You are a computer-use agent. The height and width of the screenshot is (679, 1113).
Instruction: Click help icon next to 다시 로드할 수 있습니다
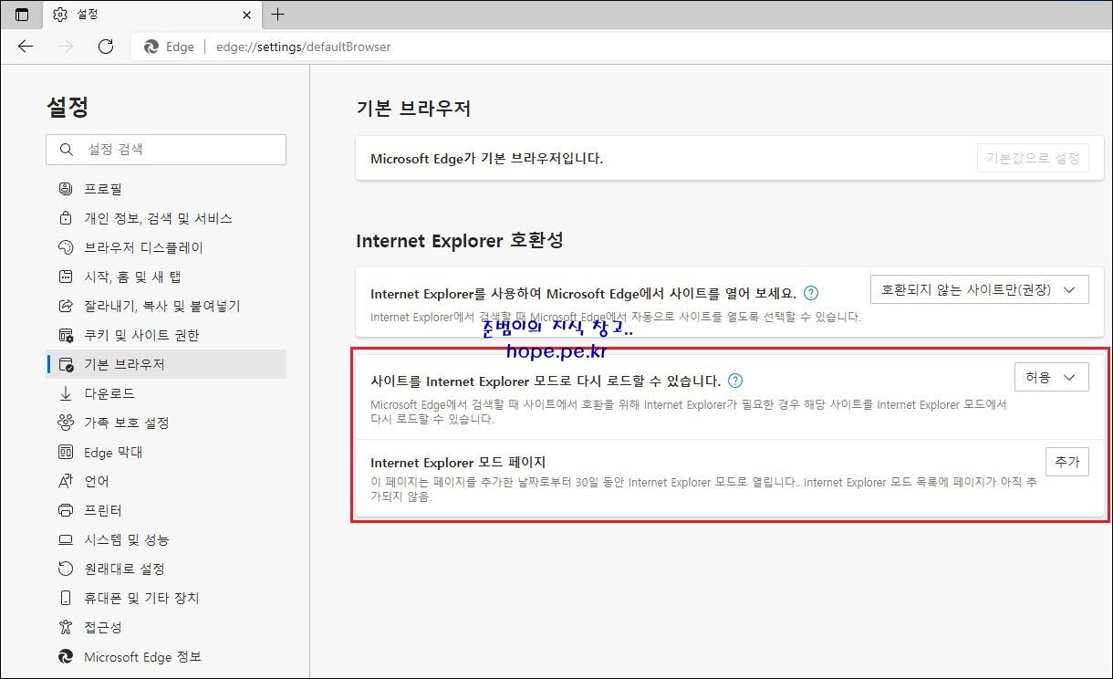point(735,381)
